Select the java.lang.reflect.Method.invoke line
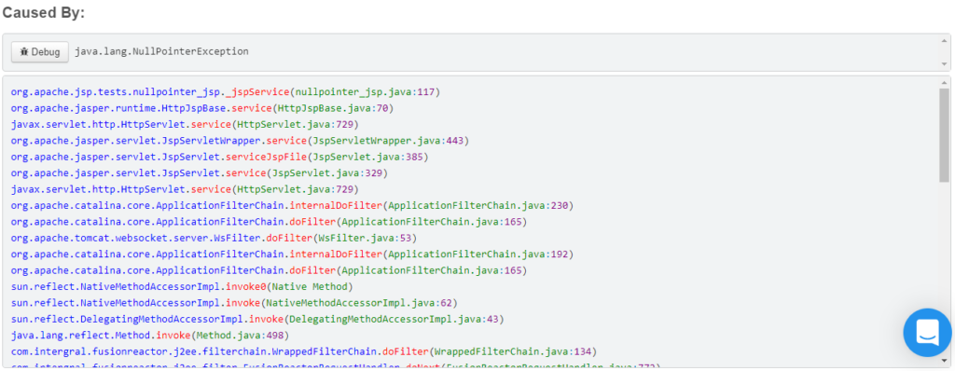 click(x=149, y=335)
